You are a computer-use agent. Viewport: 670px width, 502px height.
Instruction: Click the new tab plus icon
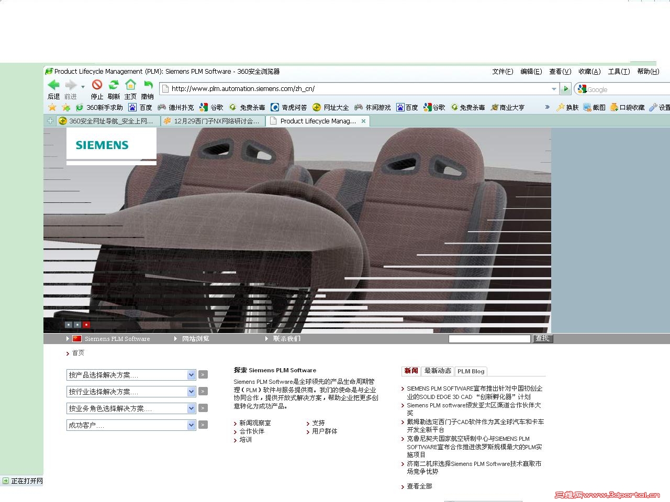tap(50, 121)
